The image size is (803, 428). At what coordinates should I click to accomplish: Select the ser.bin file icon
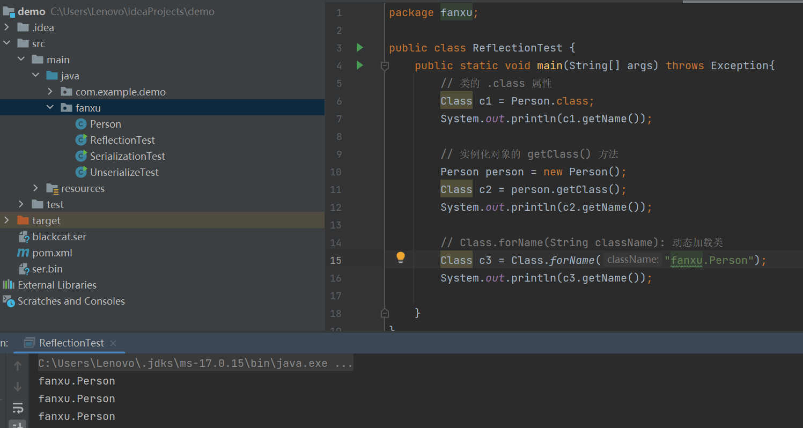coord(23,269)
